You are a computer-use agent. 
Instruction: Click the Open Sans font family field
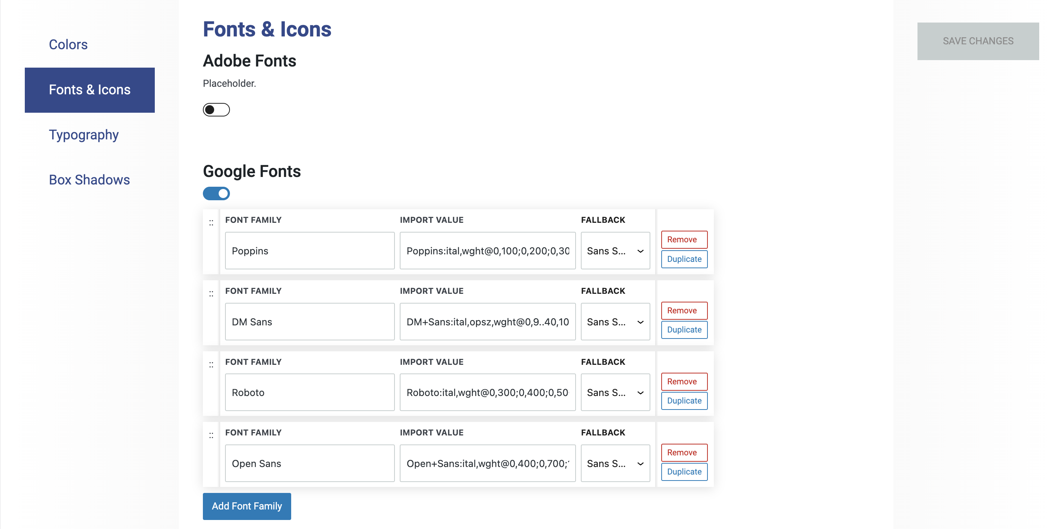tap(309, 464)
